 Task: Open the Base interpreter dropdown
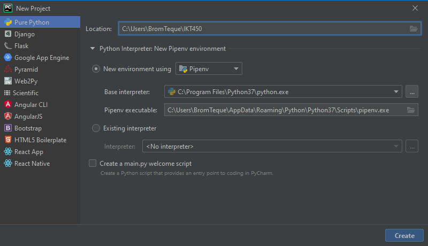[396, 92]
